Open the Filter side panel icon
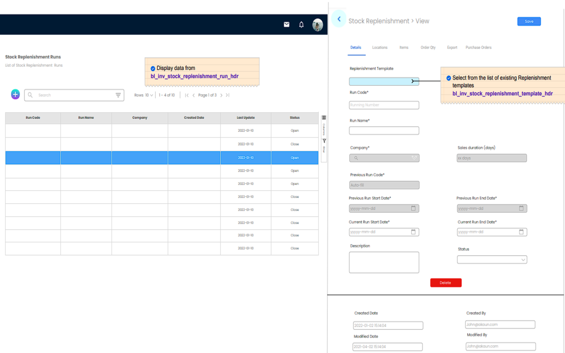The height and width of the screenshot is (353, 565). 324,141
